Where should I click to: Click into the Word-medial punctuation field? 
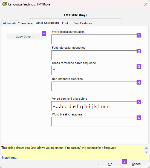(94, 39)
